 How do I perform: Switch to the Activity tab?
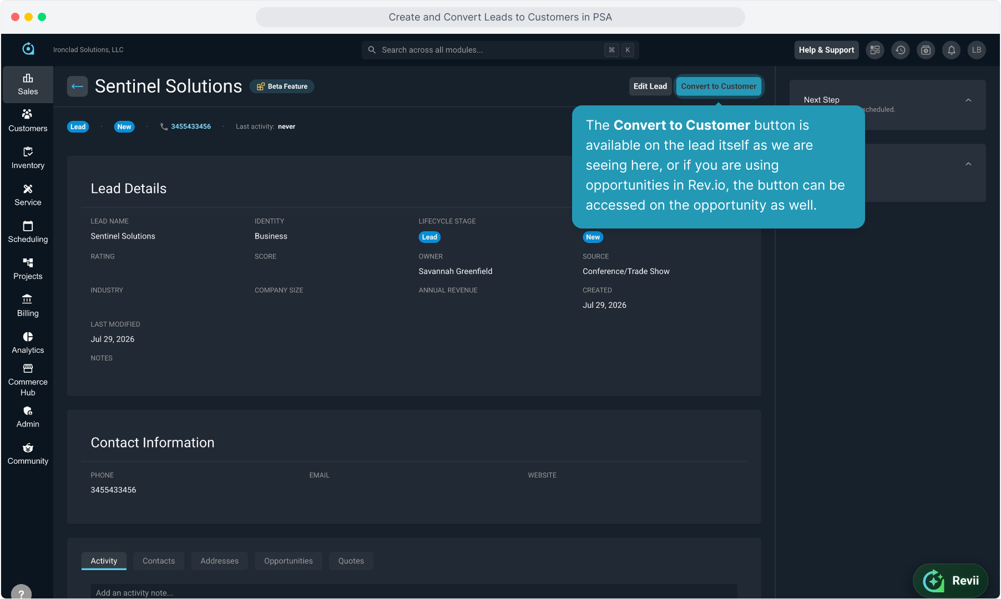pyautogui.click(x=104, y=561)
